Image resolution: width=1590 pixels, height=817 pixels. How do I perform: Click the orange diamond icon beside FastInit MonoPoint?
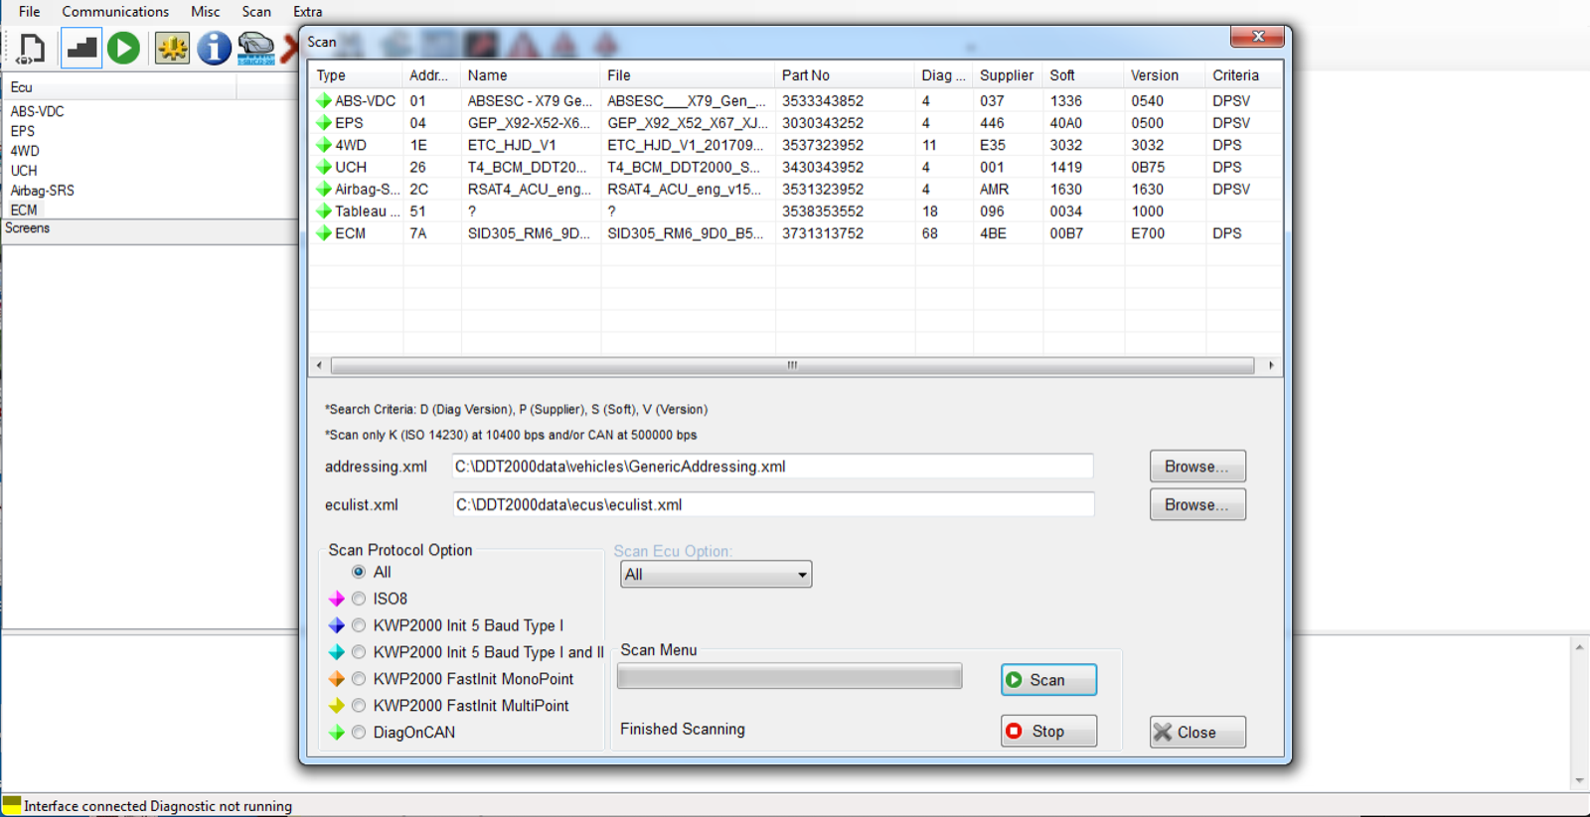[x=337, y=679]
